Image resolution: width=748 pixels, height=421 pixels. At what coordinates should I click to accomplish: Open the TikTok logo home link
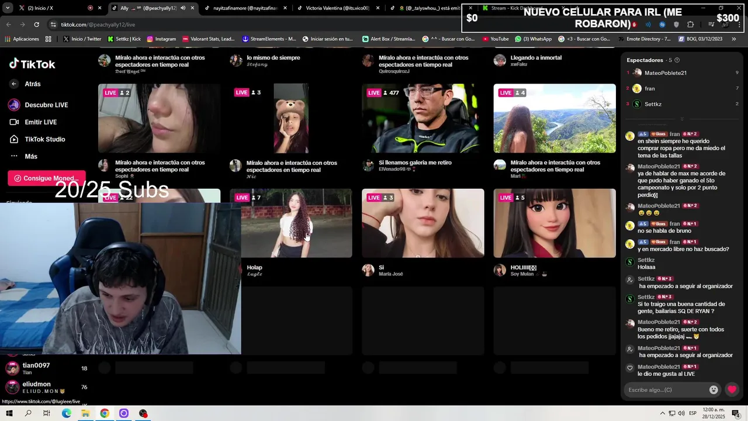point(32,64)
